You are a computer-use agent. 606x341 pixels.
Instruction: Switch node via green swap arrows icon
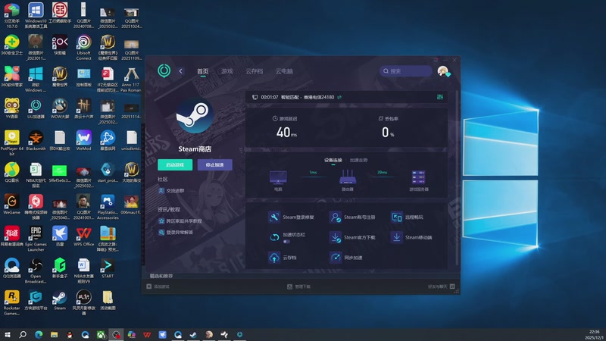click(x=339, y=97)
